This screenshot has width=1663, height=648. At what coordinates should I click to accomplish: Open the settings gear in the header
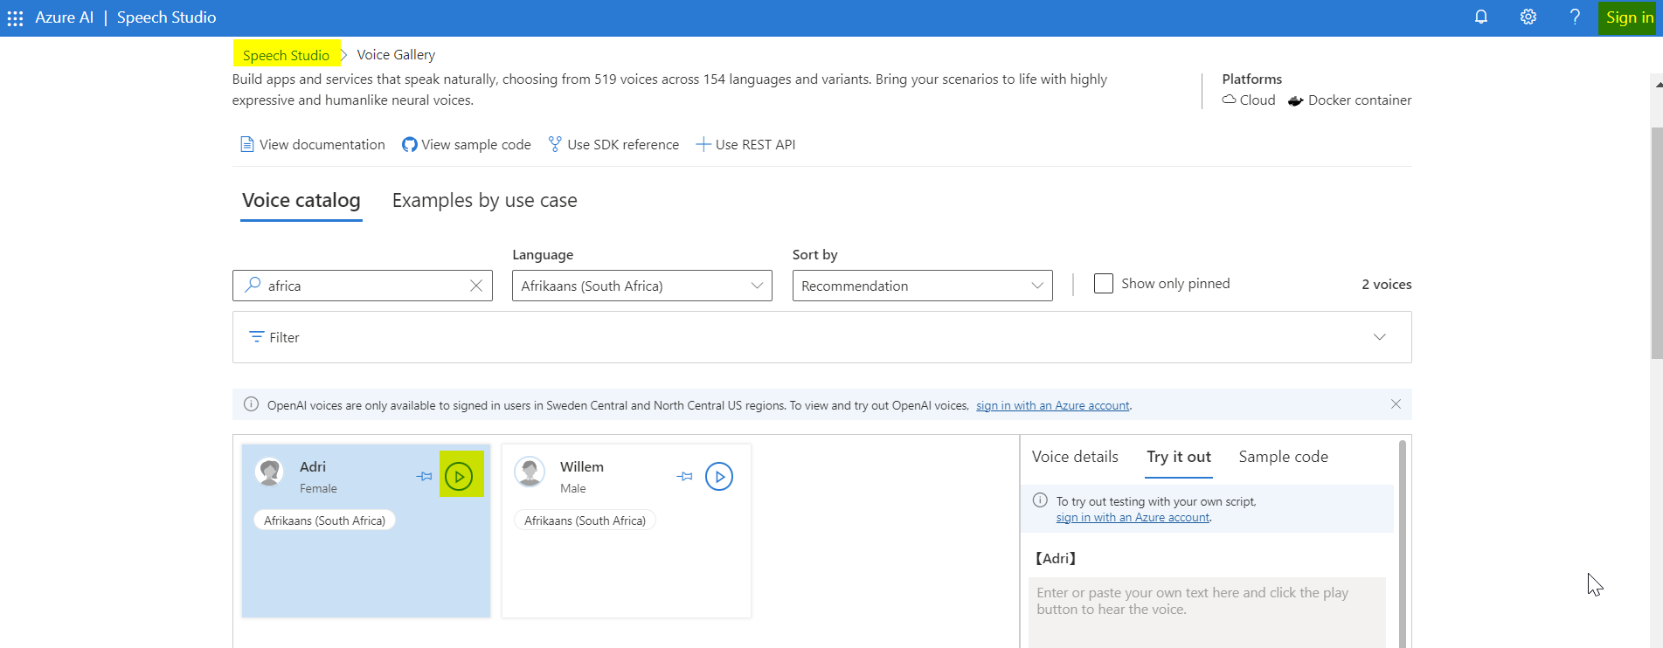pyautogui.click(x=1528, y=17)
